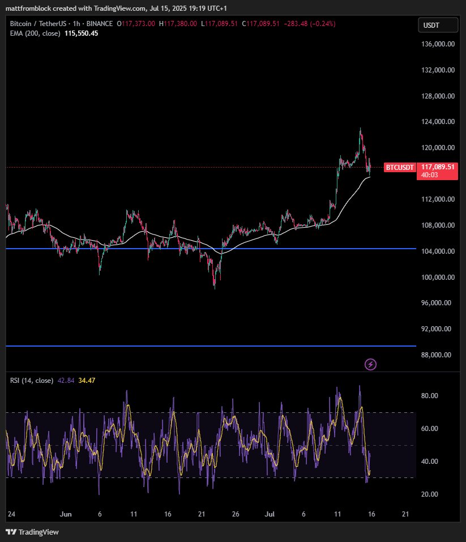
Task: Click the 24 date label at left end
Action: click(x=11, y=514)
